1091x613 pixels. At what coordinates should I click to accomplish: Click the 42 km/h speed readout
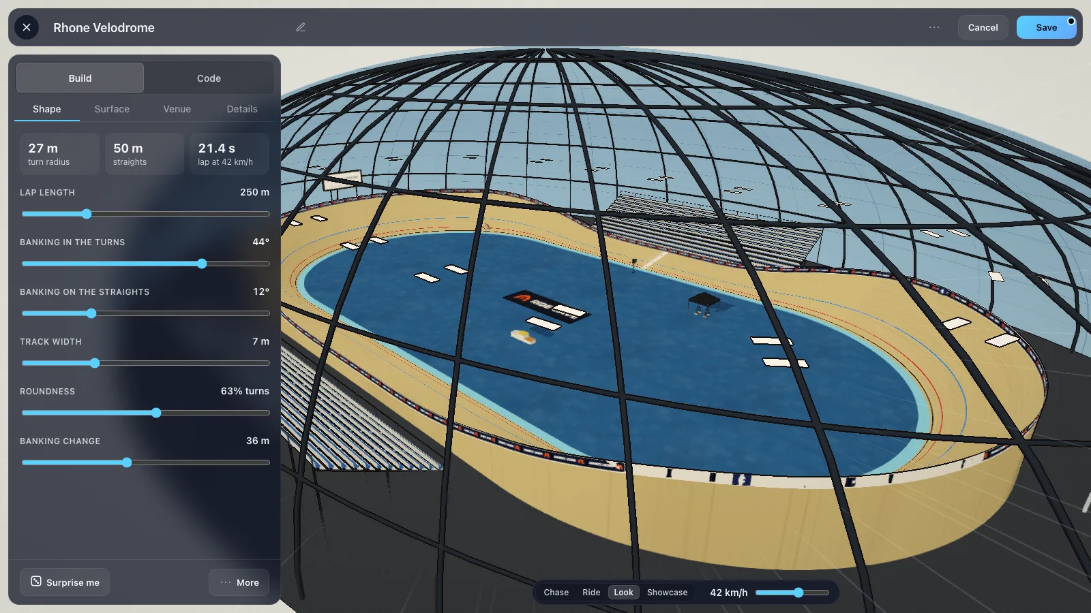[728, 593]
